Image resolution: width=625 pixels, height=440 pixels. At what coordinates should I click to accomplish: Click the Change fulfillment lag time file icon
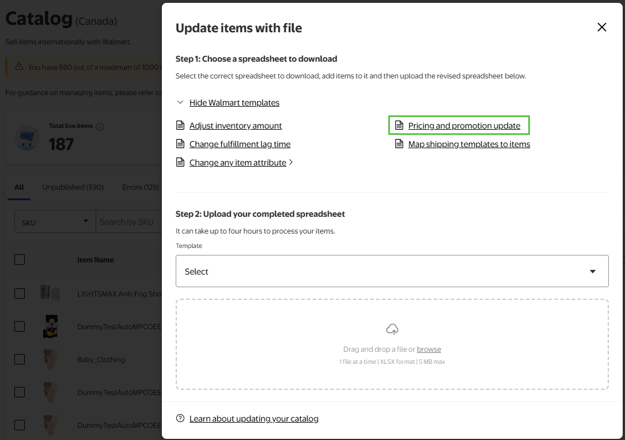[x=180, y=144]
